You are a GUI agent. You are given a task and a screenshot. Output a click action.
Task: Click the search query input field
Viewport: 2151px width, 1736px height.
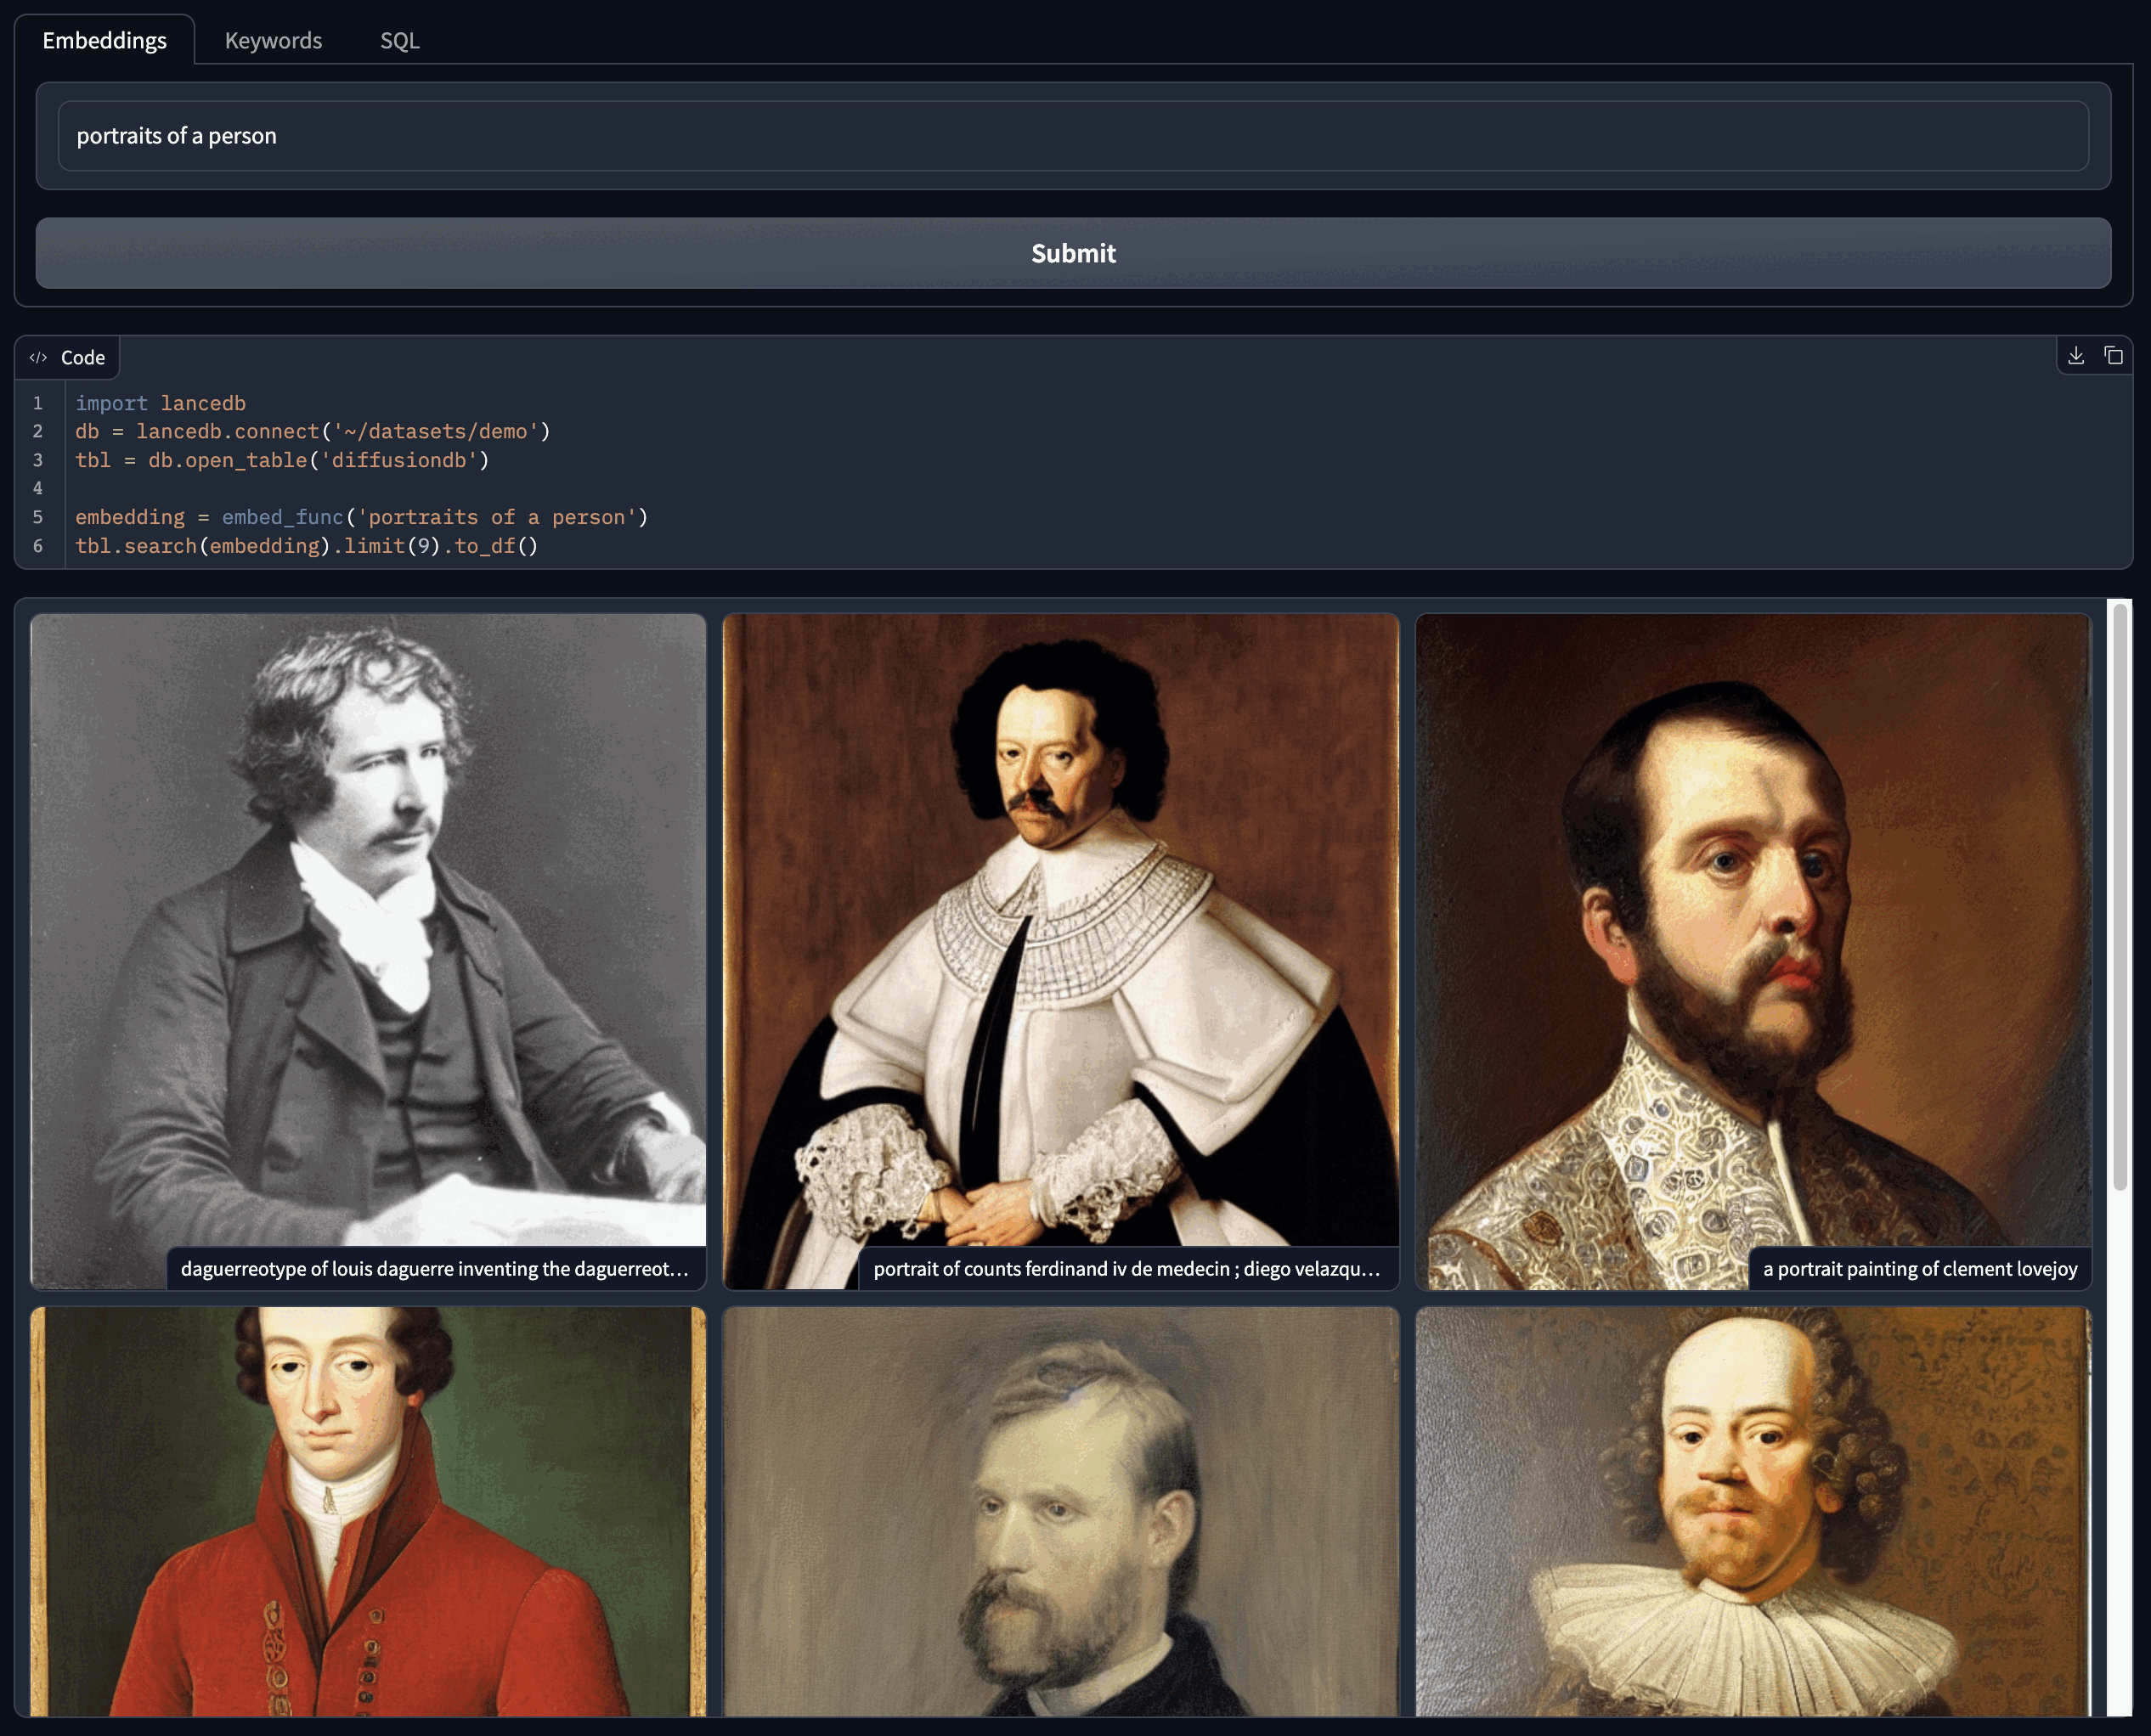click(1073, 135)
